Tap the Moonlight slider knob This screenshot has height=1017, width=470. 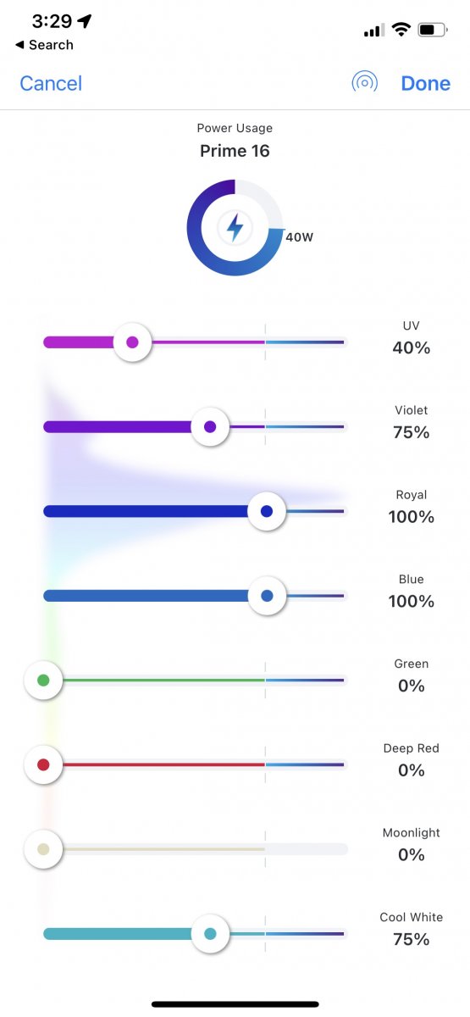click(x=43, y=849)
